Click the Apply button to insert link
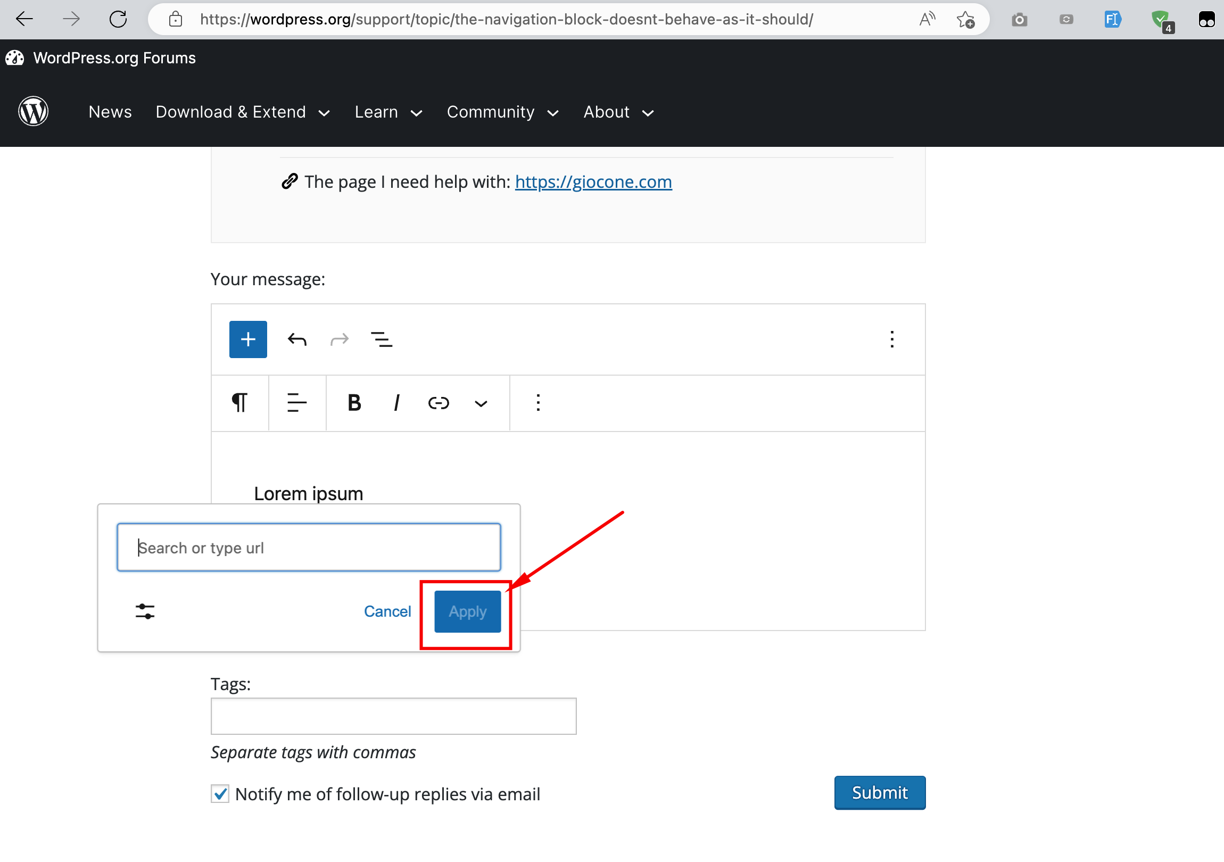Screen dimensions: 1224x862 467,611
